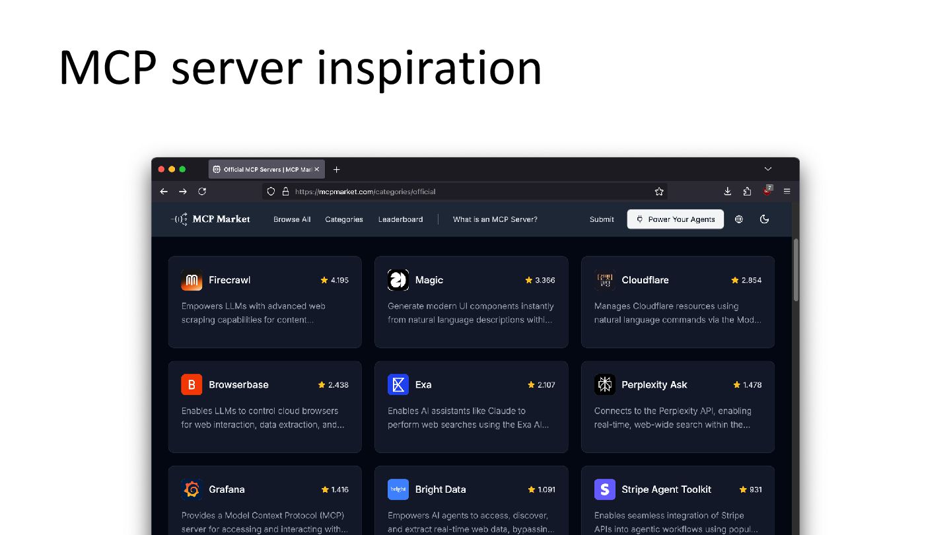Open the browser extensions icon
The width and height of the screenshot is (951, 535).
click(747, 191)
